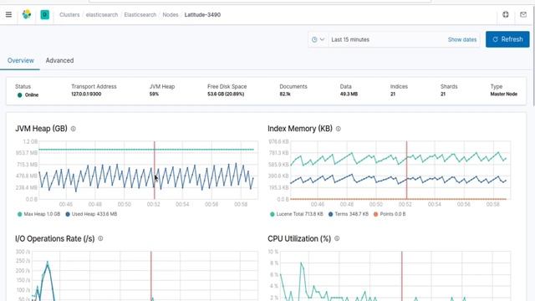Image resolution: width=535 pixels, height=301 pixels.
Task: Go to Nodes breadcrumb
Action: [x=171, y=15]
